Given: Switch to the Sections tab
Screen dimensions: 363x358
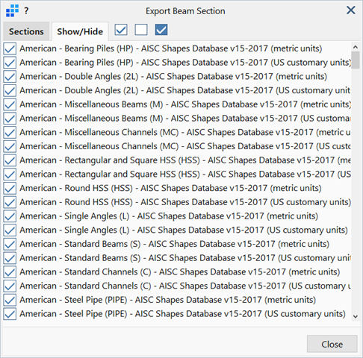Looking at the screenshot, I should [x=26, y=31].
